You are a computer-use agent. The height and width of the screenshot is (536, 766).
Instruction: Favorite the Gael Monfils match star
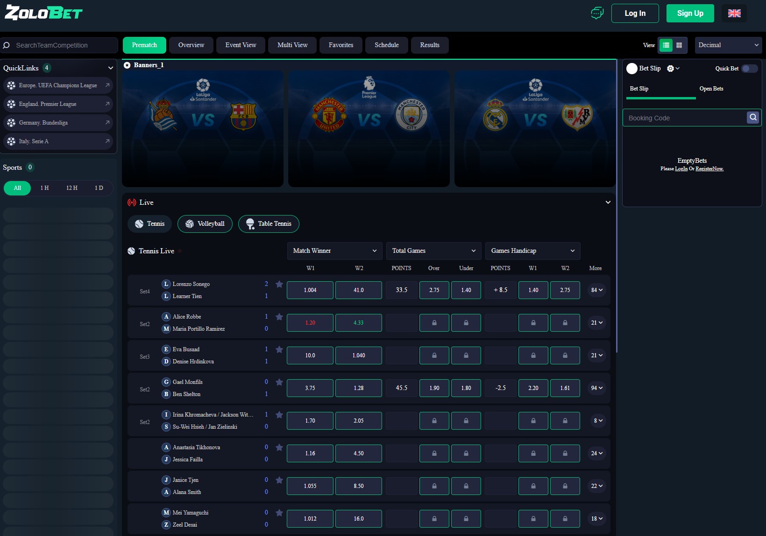click(x=279, y=382)
